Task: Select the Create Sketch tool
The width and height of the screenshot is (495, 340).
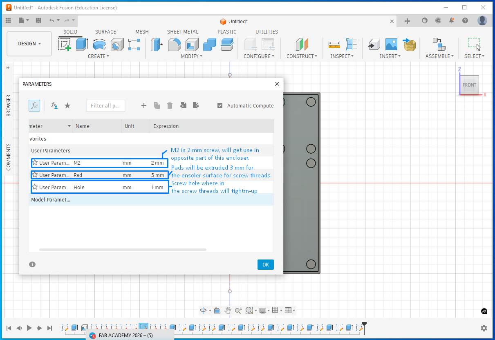Action: click(x=65, y=44)
